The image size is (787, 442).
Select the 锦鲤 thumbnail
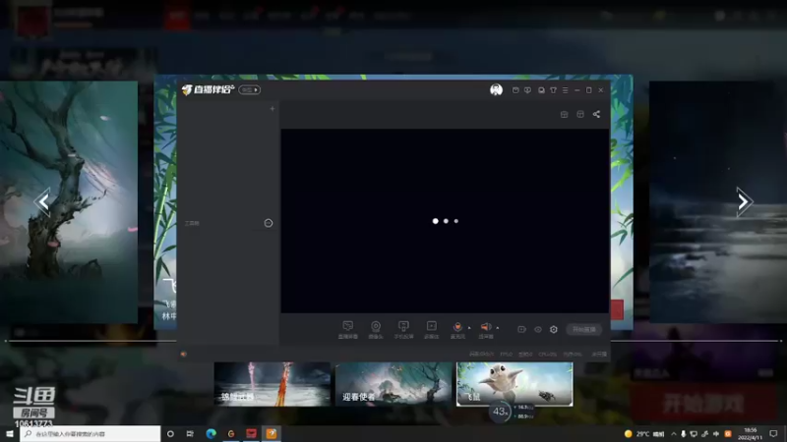coord(272,384)
